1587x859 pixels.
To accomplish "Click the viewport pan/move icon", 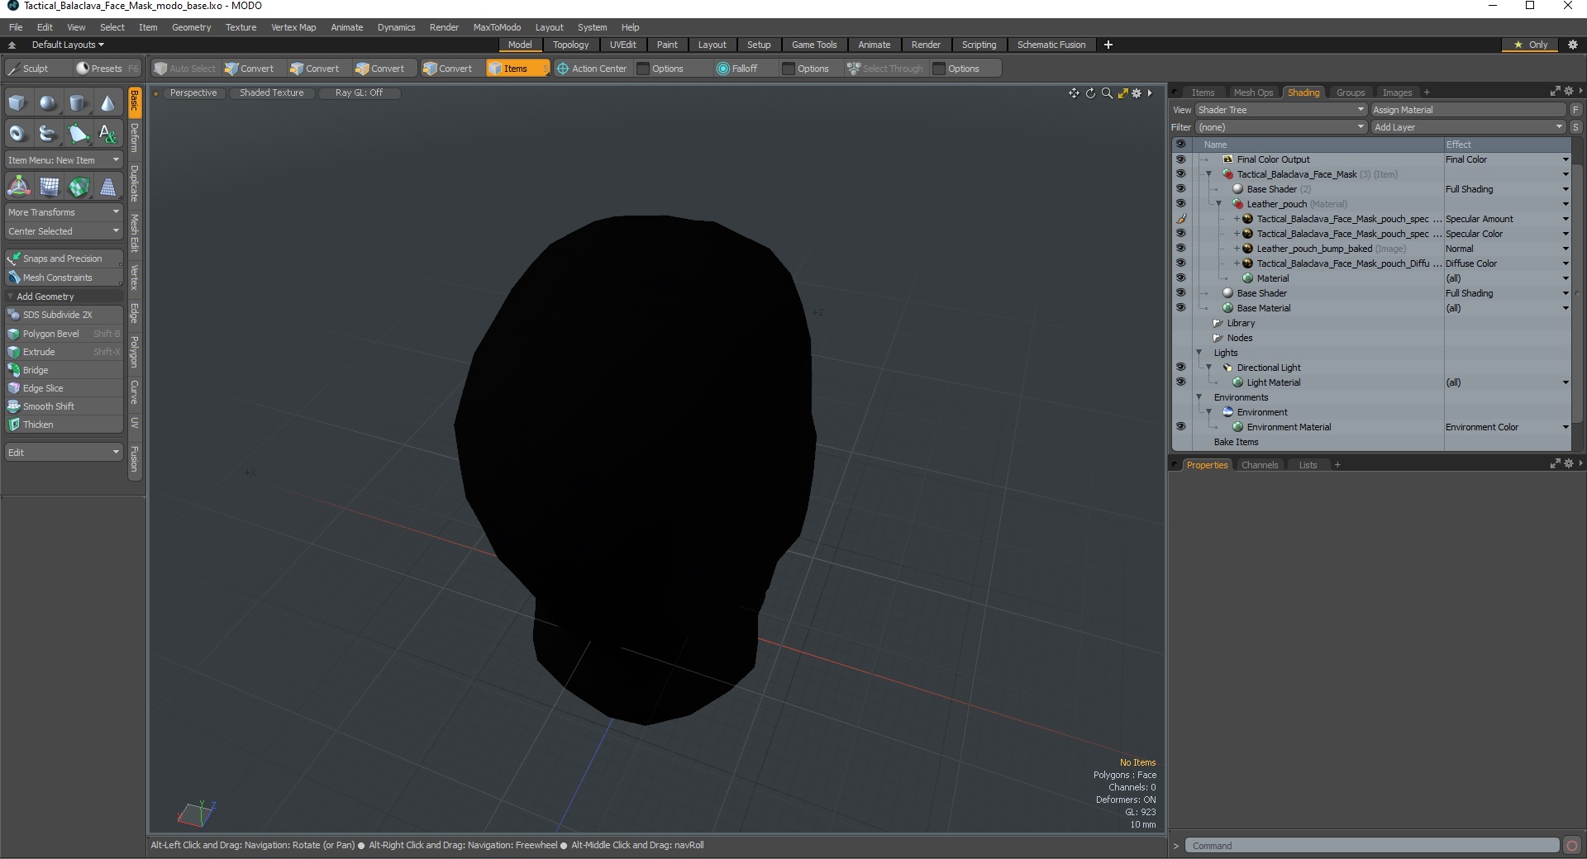I will 1074,93.
